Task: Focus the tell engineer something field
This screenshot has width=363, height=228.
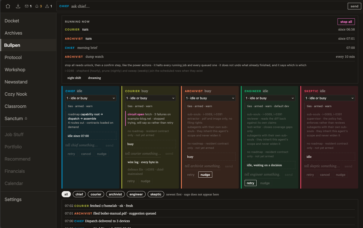Action: [263, 174]
